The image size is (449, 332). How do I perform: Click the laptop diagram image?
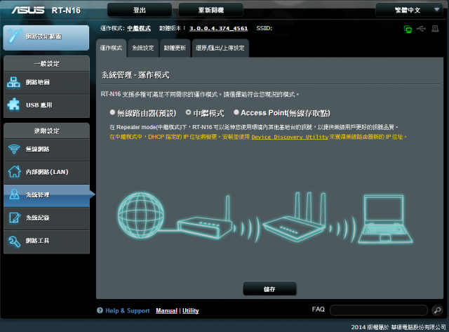click(385, 219)
